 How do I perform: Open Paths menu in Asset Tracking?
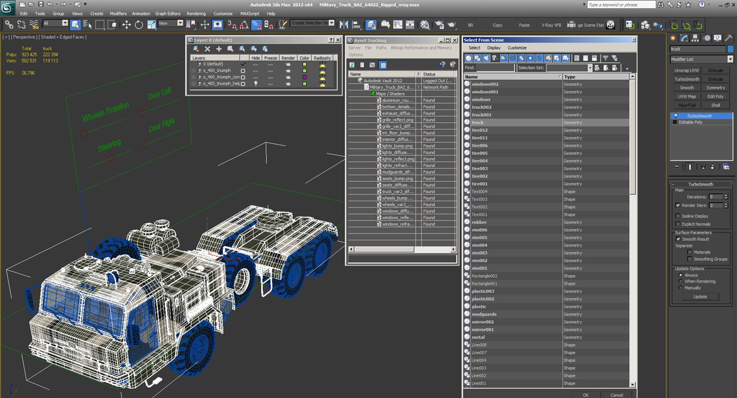pyautogui.click(x=381, y=48)
